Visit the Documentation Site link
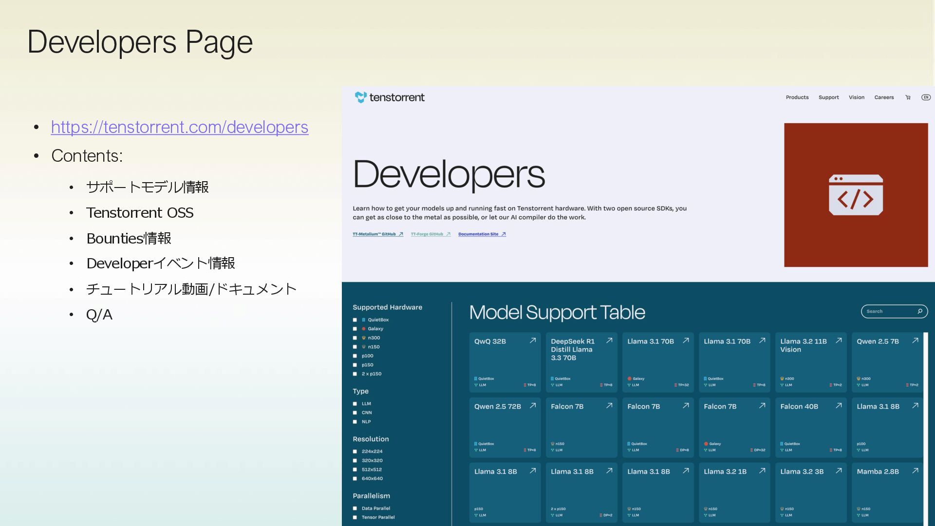935x526 pixels. (x=482, y=234)
